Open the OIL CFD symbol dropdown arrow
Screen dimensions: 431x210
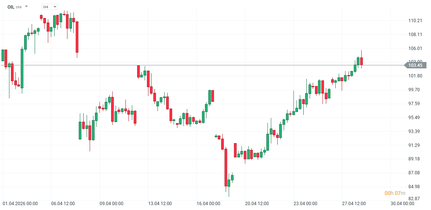click(x=26, y=7)
